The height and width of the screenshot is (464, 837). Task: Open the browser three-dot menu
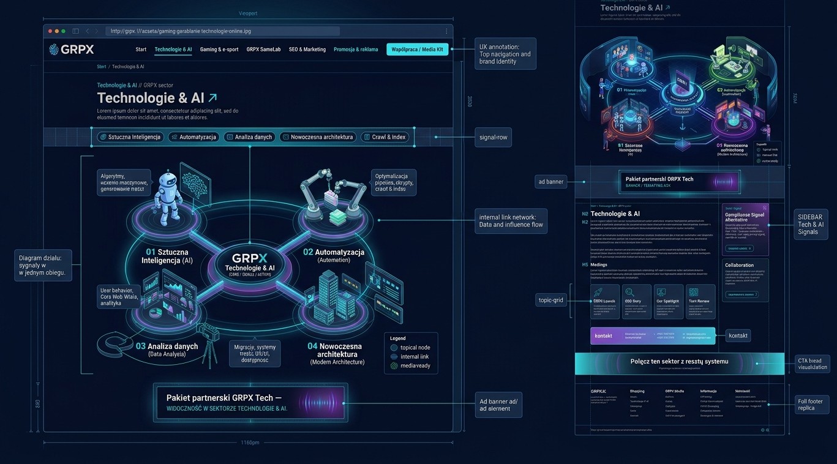446,31
